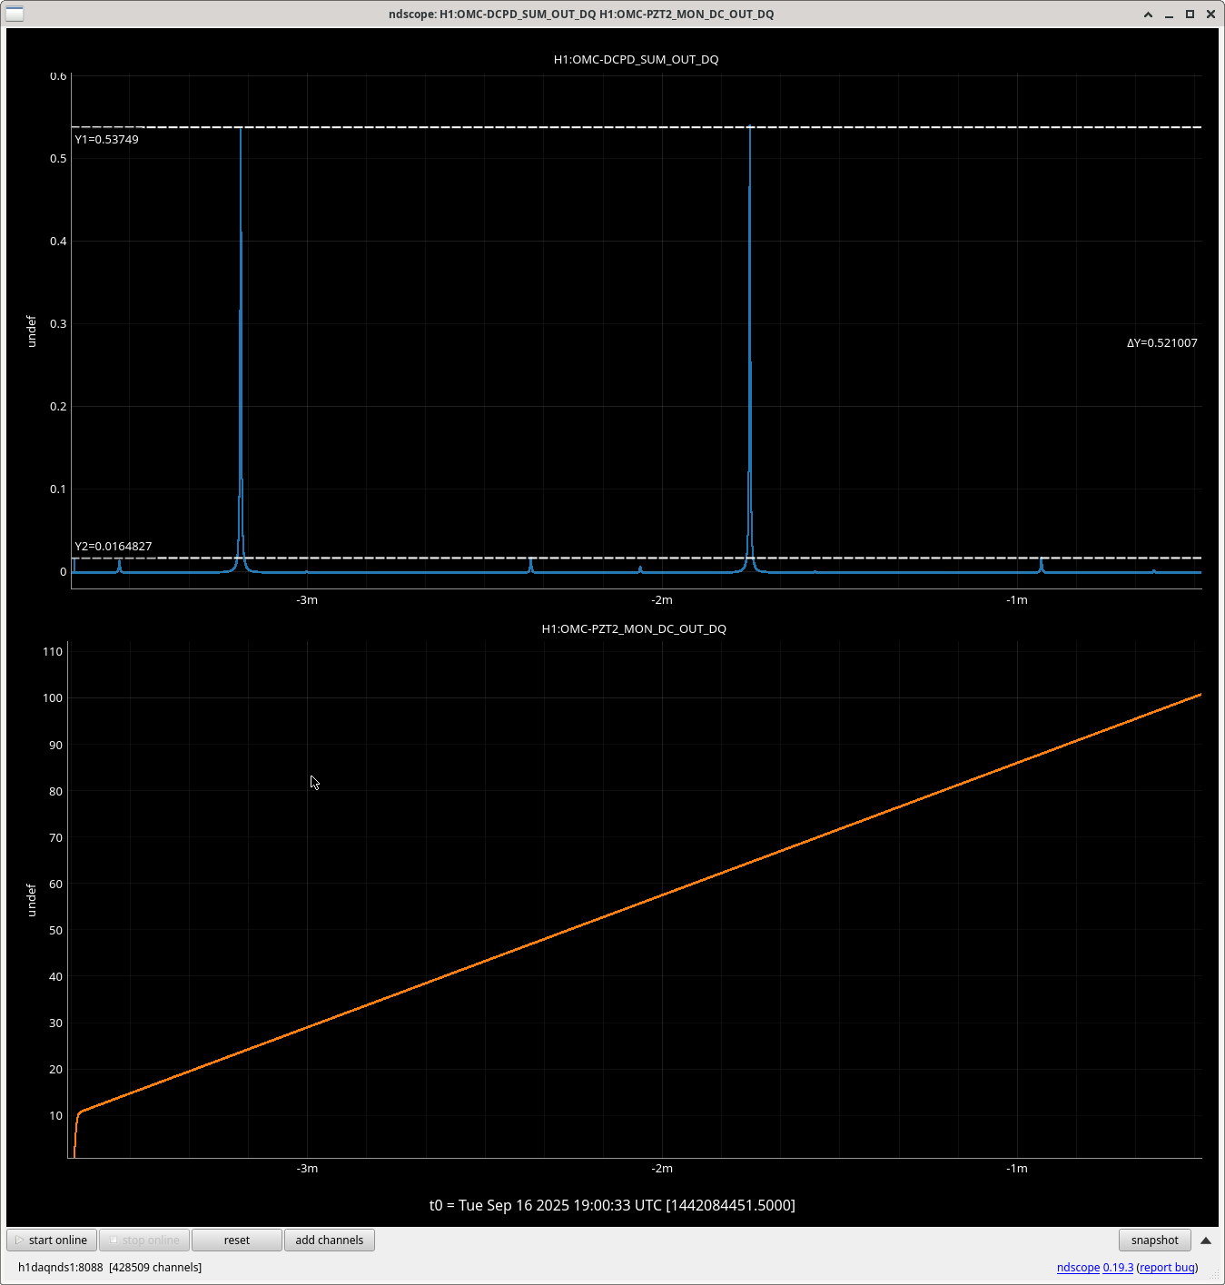Minimize the ndscope window

click(1169, 15)
